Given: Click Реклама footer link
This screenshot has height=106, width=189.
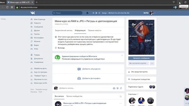Looking at the screenshot, I should pos(34,92).
